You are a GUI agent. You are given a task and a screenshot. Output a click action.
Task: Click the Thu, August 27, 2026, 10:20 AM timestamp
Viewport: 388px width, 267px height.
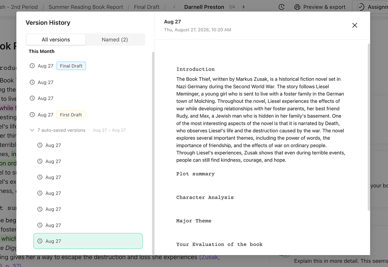(x=198, y=30)
